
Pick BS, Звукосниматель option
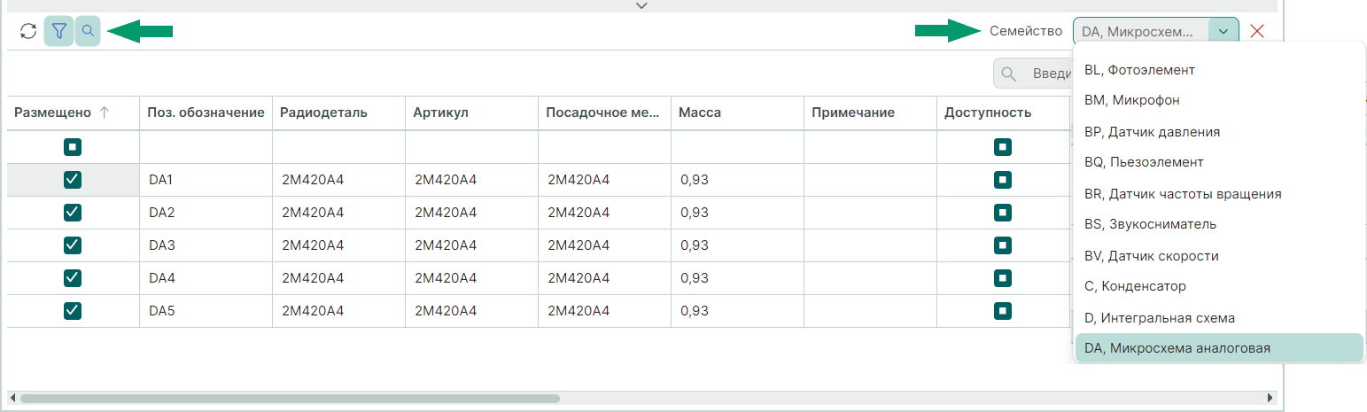1219,224
